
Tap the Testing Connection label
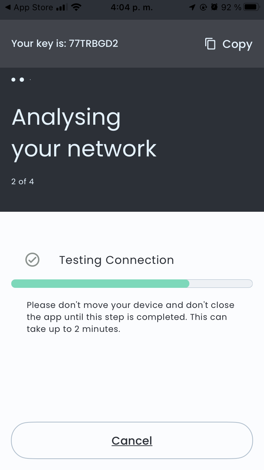(117, 260)
